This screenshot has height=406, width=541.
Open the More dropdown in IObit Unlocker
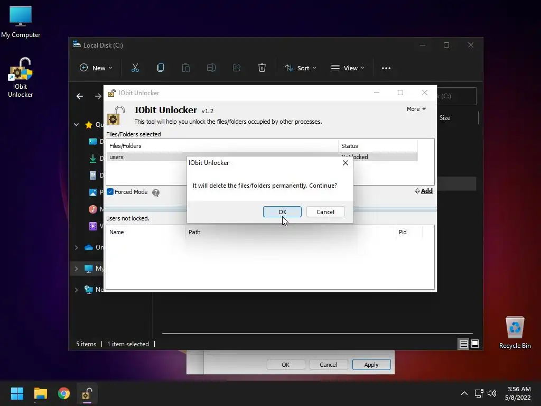416,109
